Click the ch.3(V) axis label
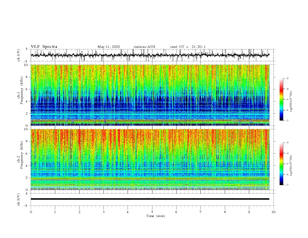Viewport: 308px width, 238px height. pos(19,199)
